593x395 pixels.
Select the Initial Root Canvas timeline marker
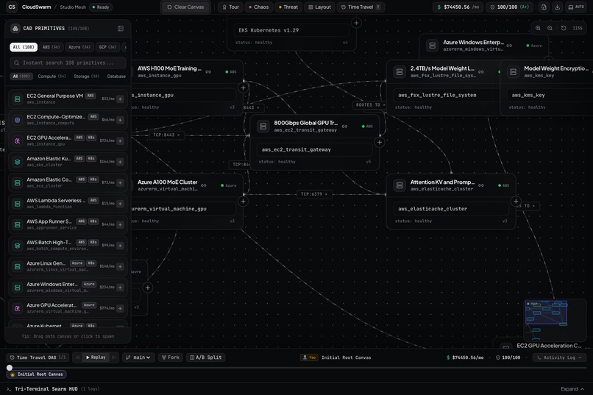coord(37,374)
